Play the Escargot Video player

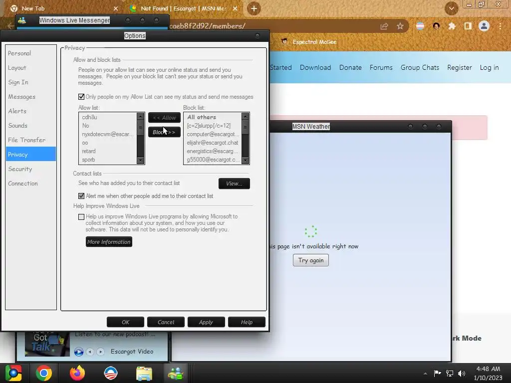pyautogui.click(x=78, y=352)
